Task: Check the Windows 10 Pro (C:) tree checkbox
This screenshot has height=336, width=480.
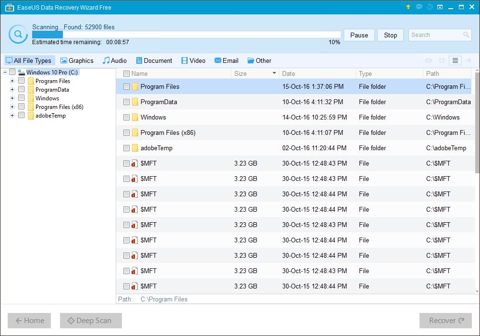Action: tap(12, 72)
